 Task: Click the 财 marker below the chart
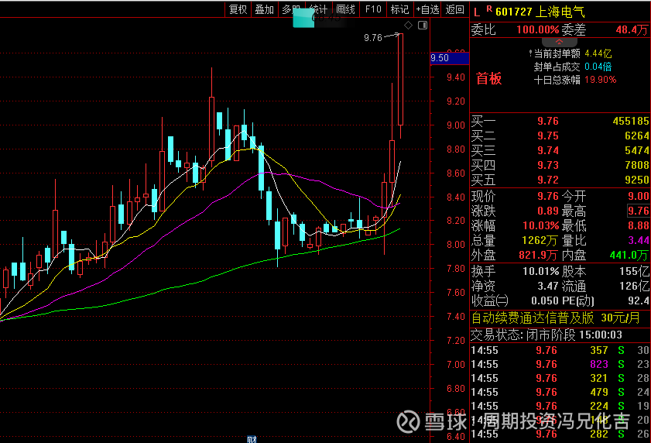tap(252, 439)
